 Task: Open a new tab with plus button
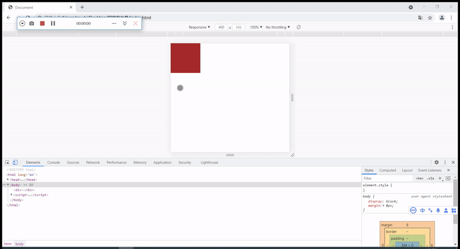point(82,7)
